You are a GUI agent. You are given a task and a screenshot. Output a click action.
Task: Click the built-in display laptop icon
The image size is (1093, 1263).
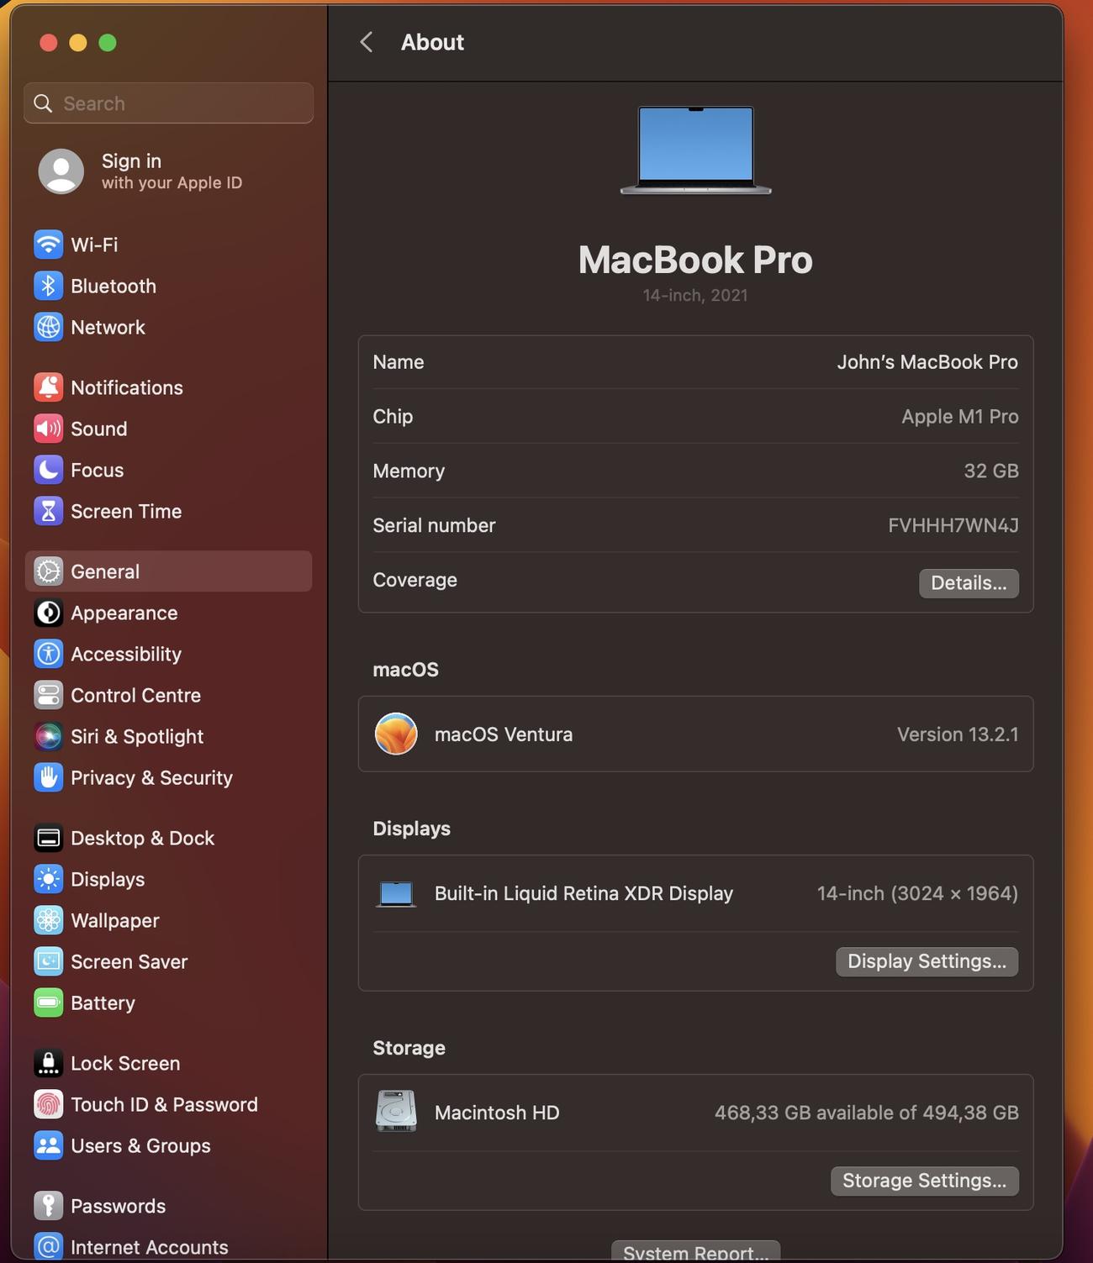(396, 894)
